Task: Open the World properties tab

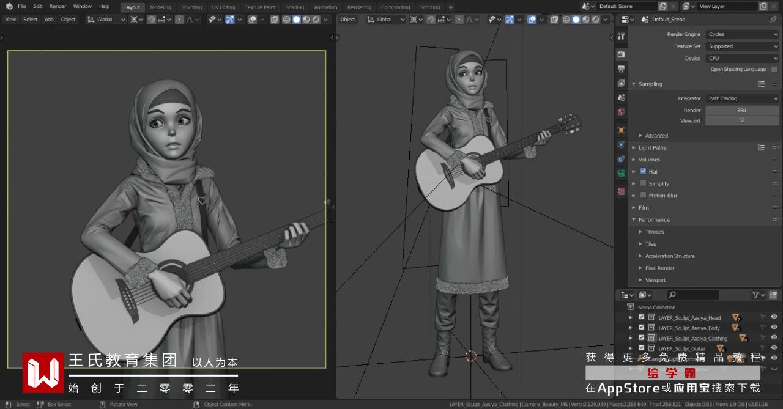Action: coord(621,112)
